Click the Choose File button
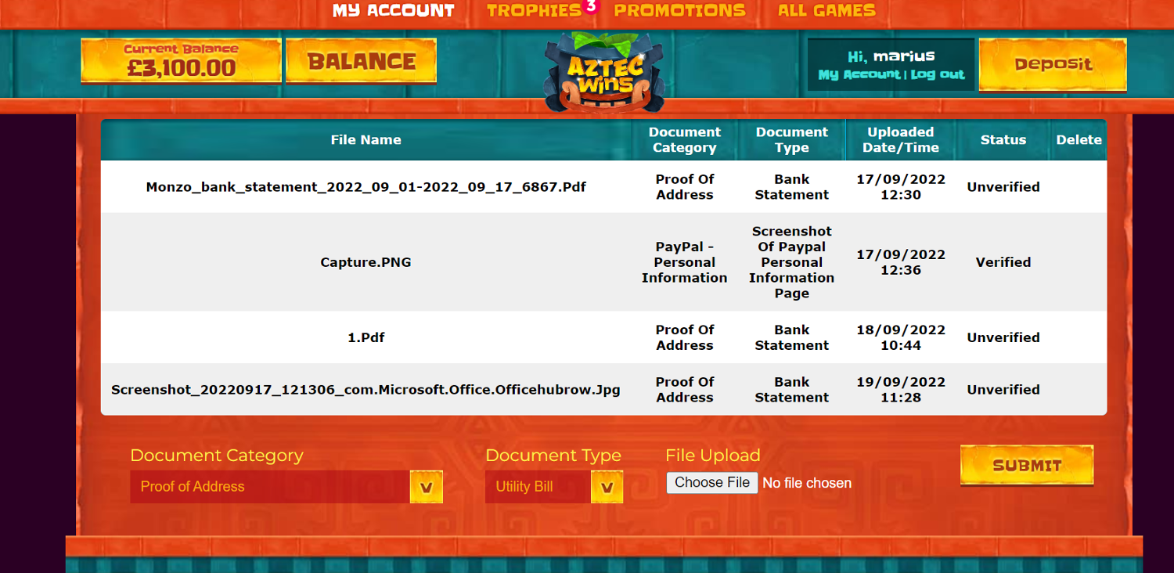Screen dimensions: 1174x573 click(x=712, y=482)
